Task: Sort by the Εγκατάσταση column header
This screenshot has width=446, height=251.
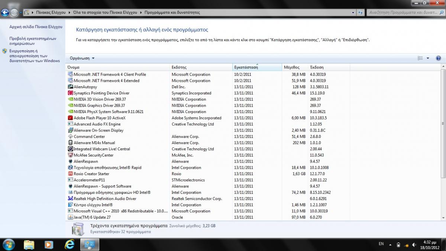Action: 257,67
